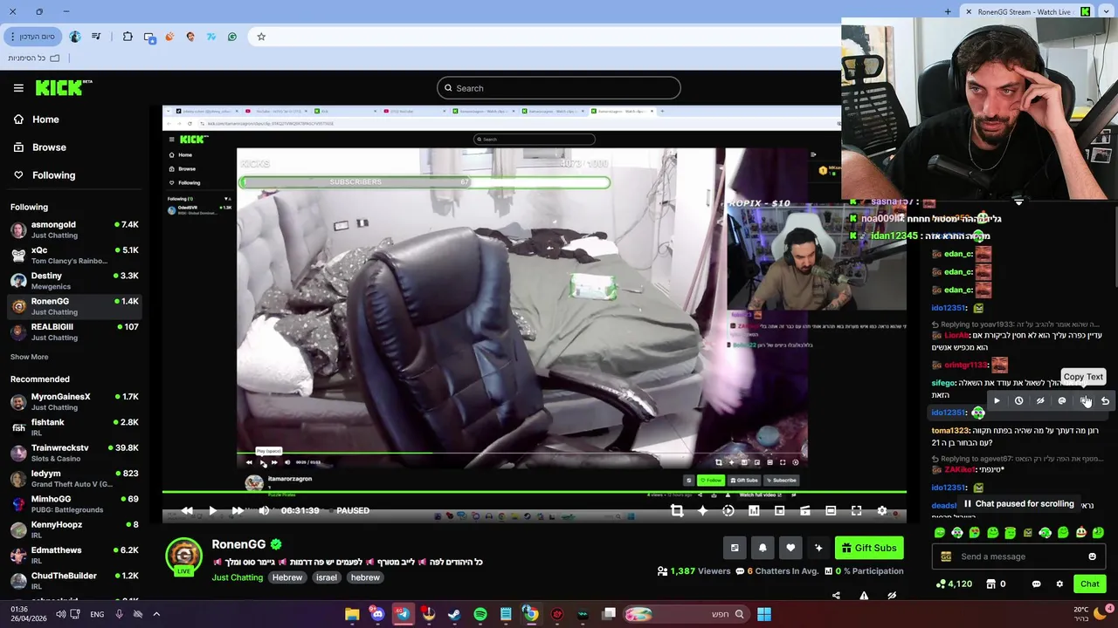Click the GG badge icon in the chat input
Screen dimensions: 1118x628
(946, 556)
